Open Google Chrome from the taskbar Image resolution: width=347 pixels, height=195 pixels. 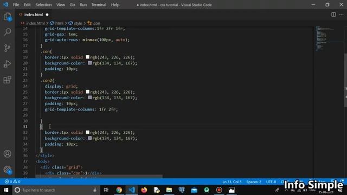coord(119,190)
